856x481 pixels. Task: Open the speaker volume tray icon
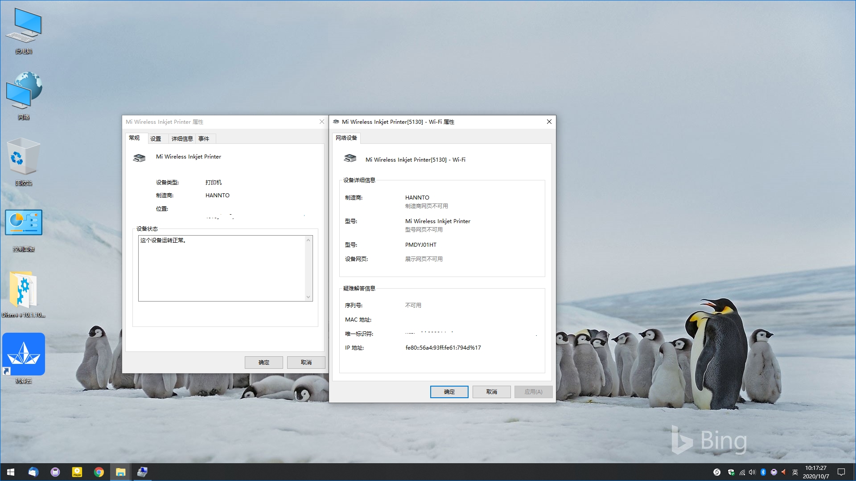752,472
